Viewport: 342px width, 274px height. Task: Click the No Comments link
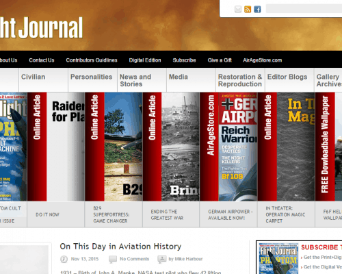click(x=135, y=259)
